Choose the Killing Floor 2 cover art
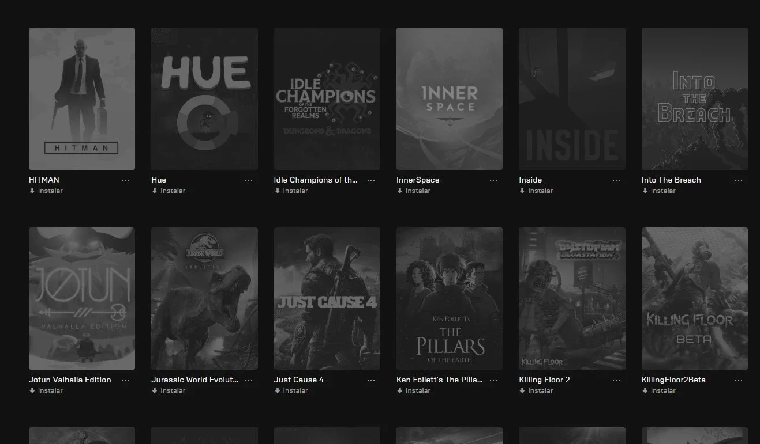760x444 pixels. point(572,298)
